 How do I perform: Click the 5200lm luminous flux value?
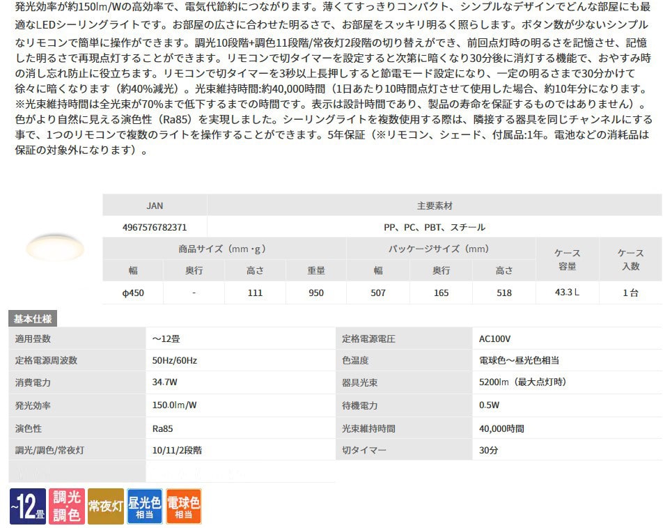(x=522, y=382)
